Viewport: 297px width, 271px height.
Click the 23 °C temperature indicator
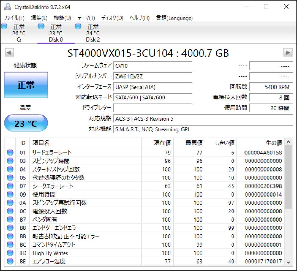tap(26, 123)
